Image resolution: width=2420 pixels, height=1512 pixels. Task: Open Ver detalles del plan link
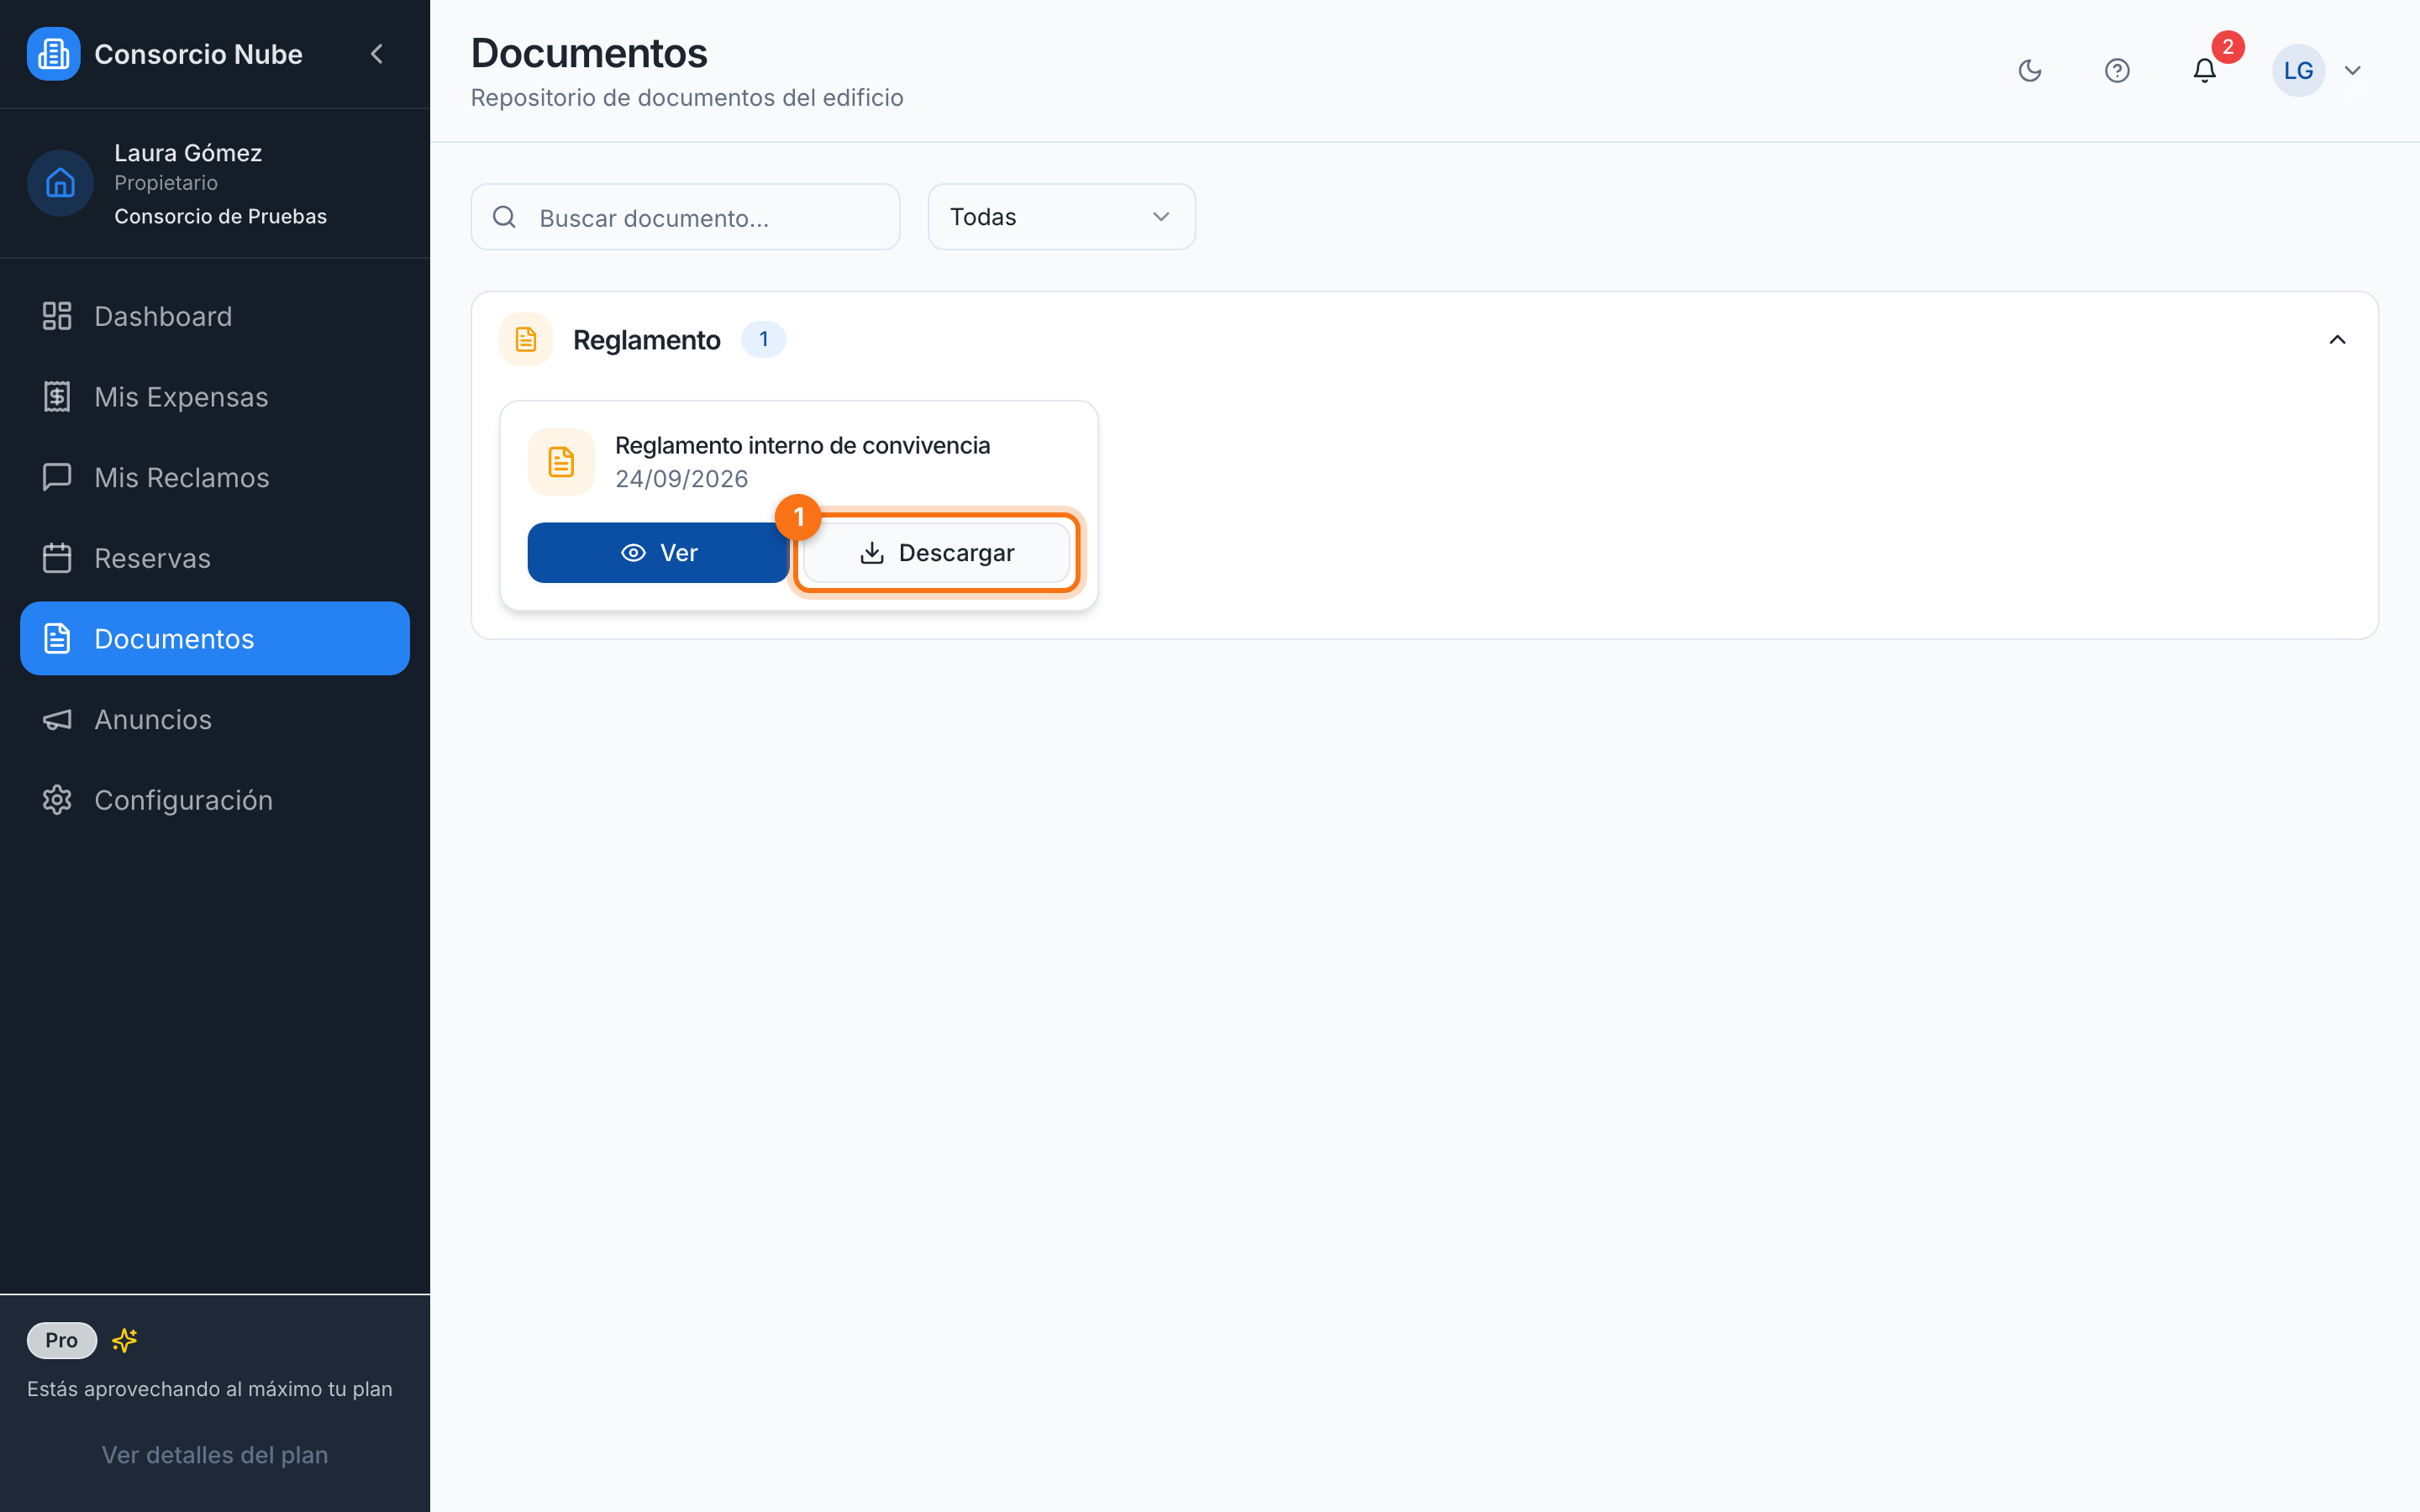215,1455
